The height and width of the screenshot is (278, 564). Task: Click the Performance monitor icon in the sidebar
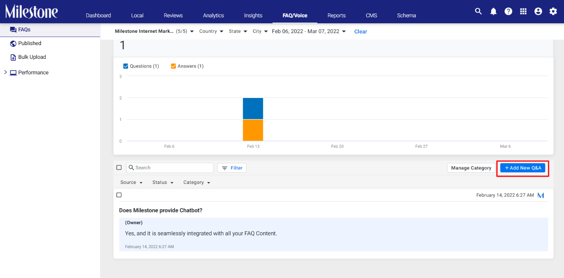pos(13,73)
